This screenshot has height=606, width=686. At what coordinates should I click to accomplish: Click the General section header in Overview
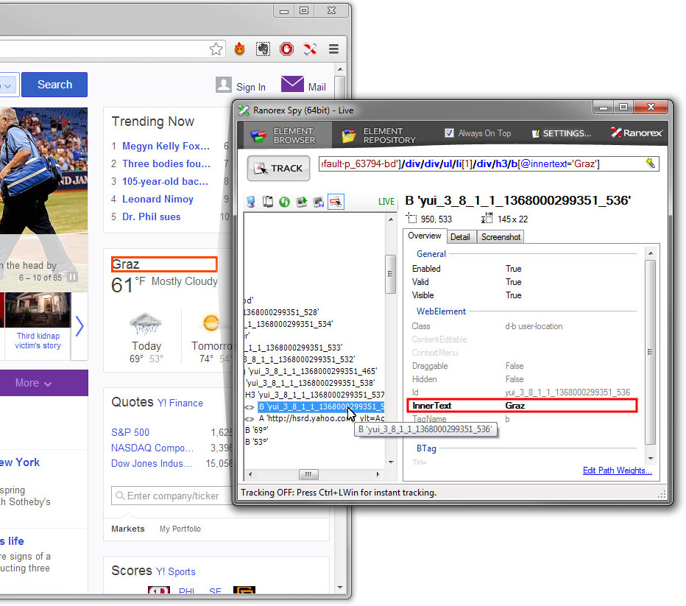431,254
